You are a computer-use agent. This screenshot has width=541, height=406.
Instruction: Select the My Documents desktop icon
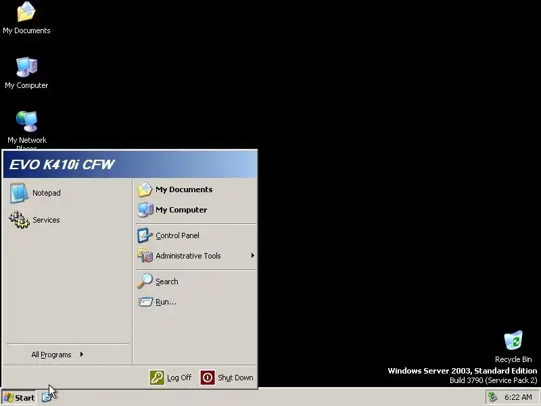pos(26,18)
